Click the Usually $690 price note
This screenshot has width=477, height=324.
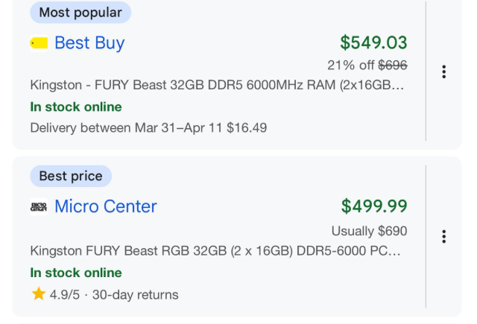(370, 231)
